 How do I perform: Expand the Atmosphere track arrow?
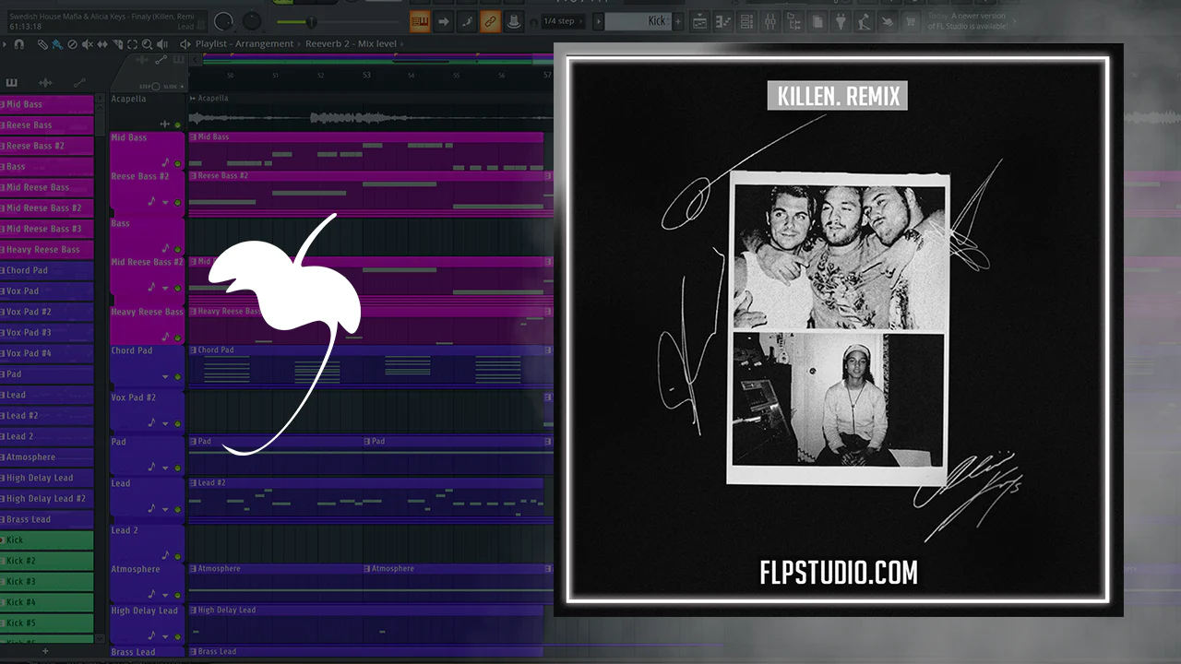pyautogui.click(x=166, y=595)
